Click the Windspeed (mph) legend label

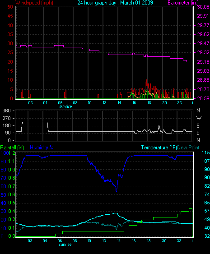[34, 3]
